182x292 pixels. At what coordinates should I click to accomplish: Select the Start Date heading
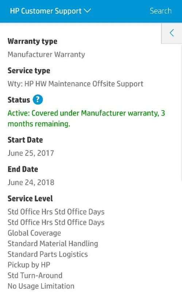click(25, 140)
